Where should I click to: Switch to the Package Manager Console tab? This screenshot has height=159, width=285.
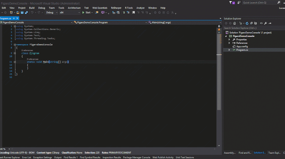(136, 157)
